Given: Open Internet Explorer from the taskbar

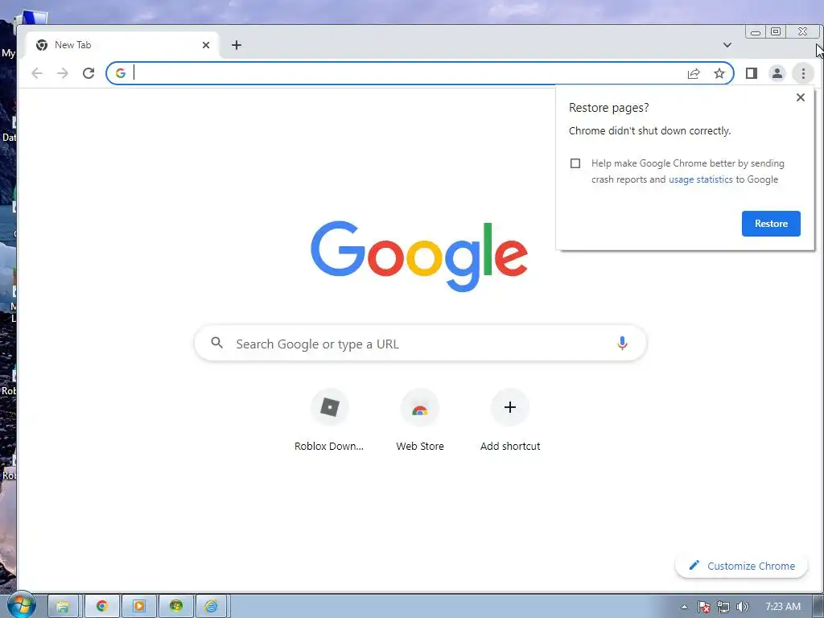Looking at the screenshot, I should [x=212, y=607].
